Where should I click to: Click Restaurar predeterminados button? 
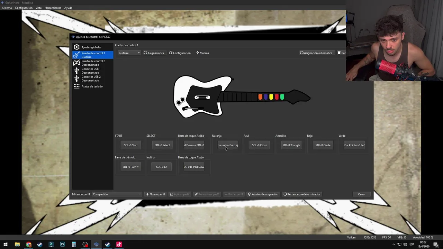(302, 194)
